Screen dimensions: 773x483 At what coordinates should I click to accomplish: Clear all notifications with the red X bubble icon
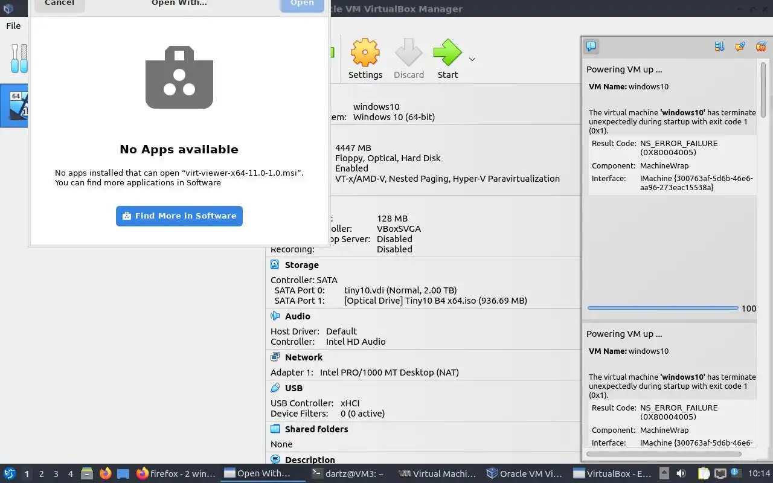760,46
